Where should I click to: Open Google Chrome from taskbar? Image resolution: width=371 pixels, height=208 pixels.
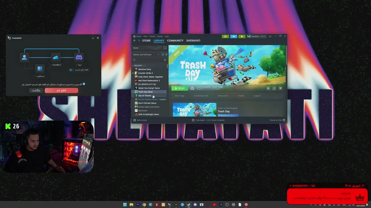point(144,205)
